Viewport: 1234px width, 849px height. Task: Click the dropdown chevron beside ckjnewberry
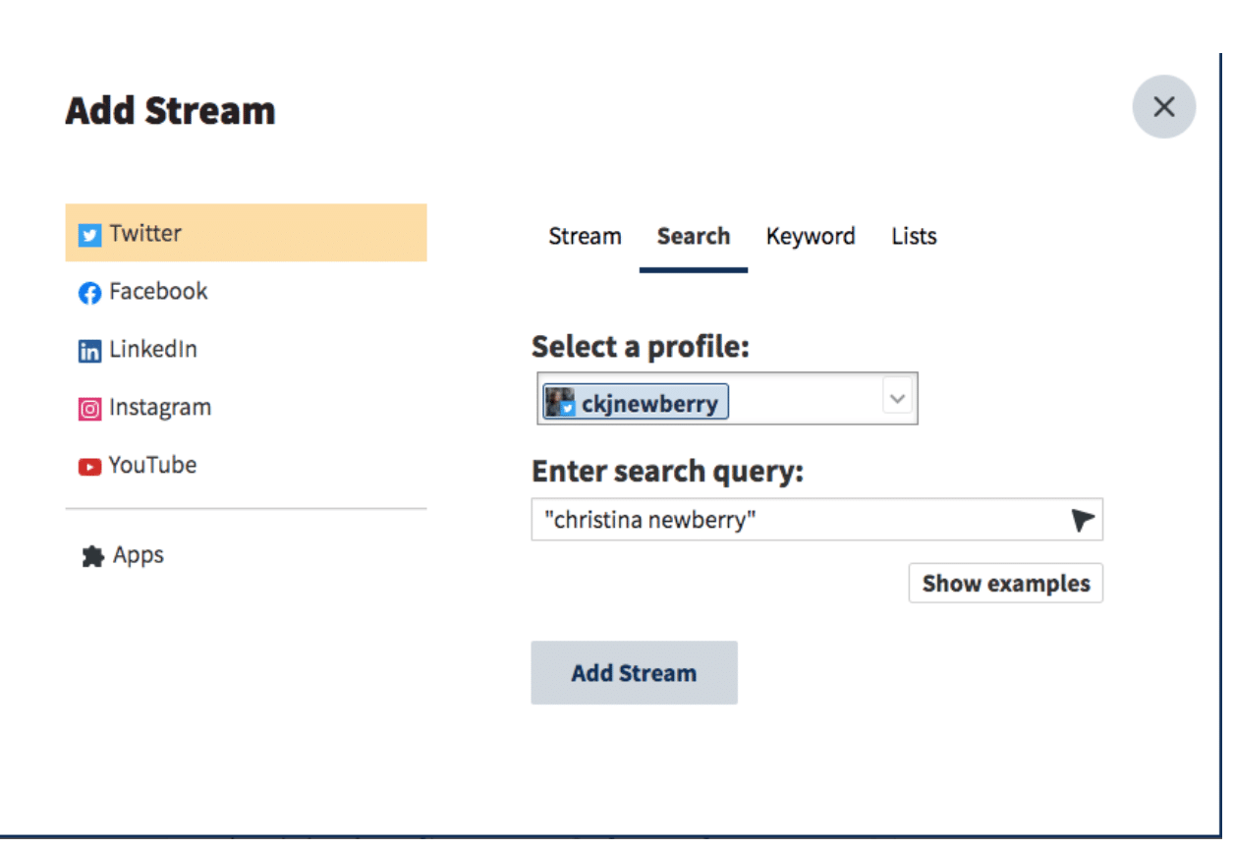click(896, 398)
